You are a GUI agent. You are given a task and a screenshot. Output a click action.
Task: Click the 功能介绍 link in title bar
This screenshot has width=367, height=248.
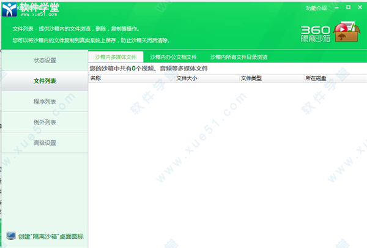[x=316, y=8]
